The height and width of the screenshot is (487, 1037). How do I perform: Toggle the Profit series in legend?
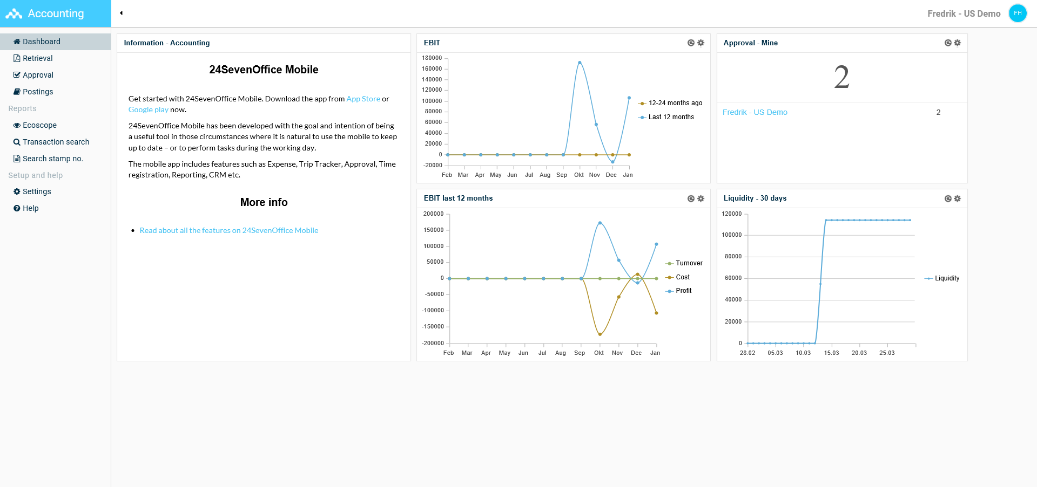pos(678,291)
